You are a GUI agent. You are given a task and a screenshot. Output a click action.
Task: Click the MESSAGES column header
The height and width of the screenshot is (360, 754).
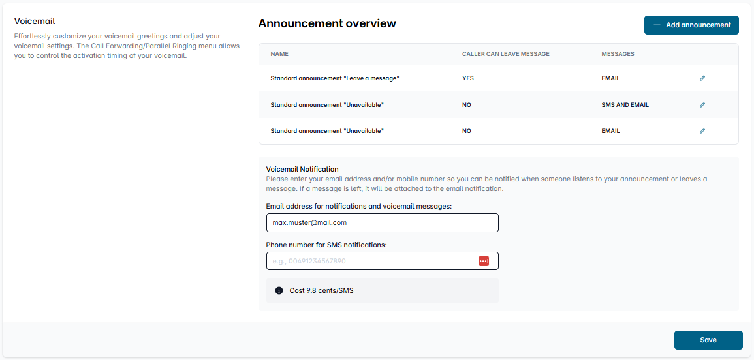[618, 54]
